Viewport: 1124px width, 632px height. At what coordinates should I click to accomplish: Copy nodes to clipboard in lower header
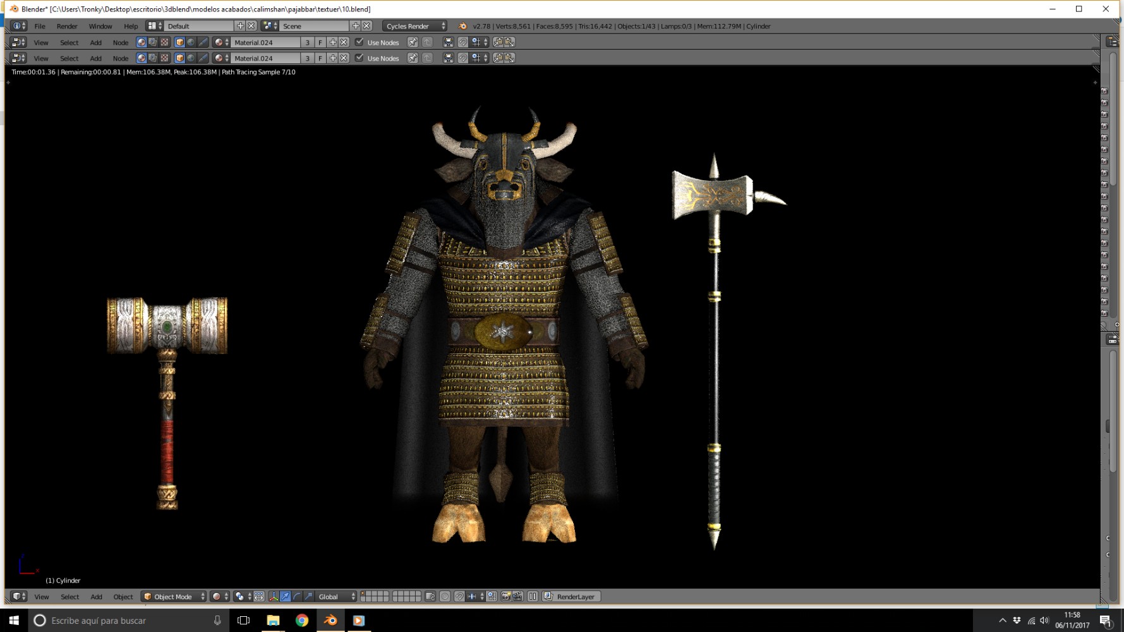pos(498,58)
